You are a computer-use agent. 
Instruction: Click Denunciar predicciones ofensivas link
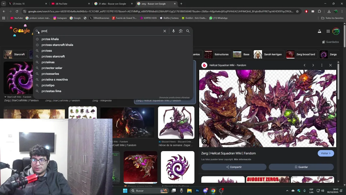tap(174, 97)
